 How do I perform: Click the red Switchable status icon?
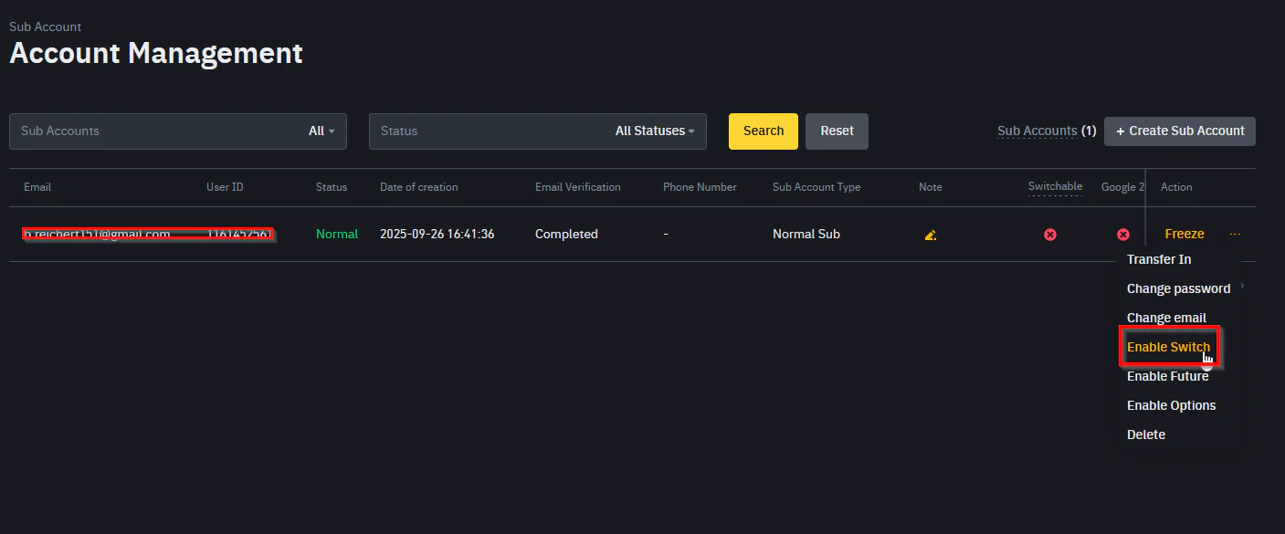click(1049, 234)
